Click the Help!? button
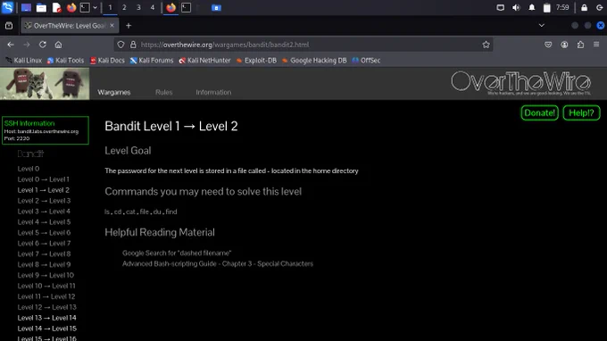This screenshot has width=607, height=341. point(581,112)
